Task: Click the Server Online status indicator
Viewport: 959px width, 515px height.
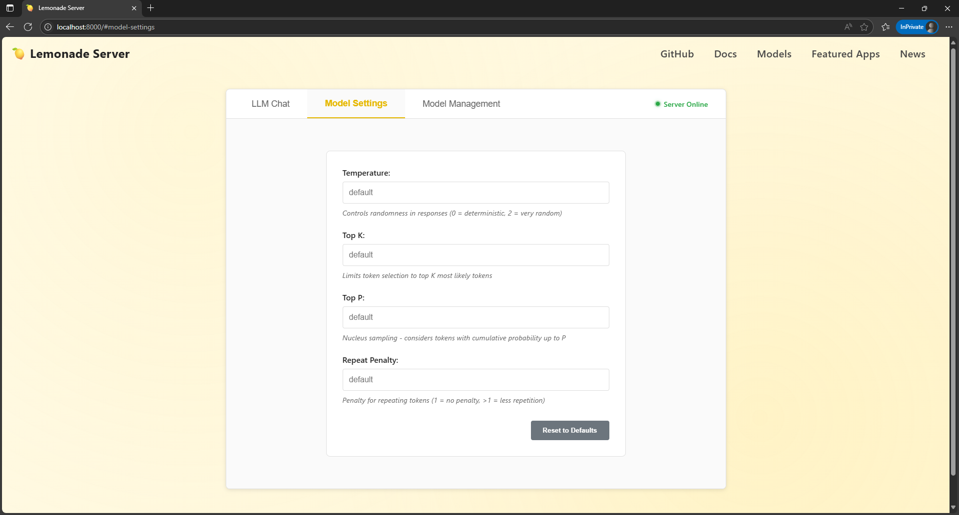Action: [681, 104]
